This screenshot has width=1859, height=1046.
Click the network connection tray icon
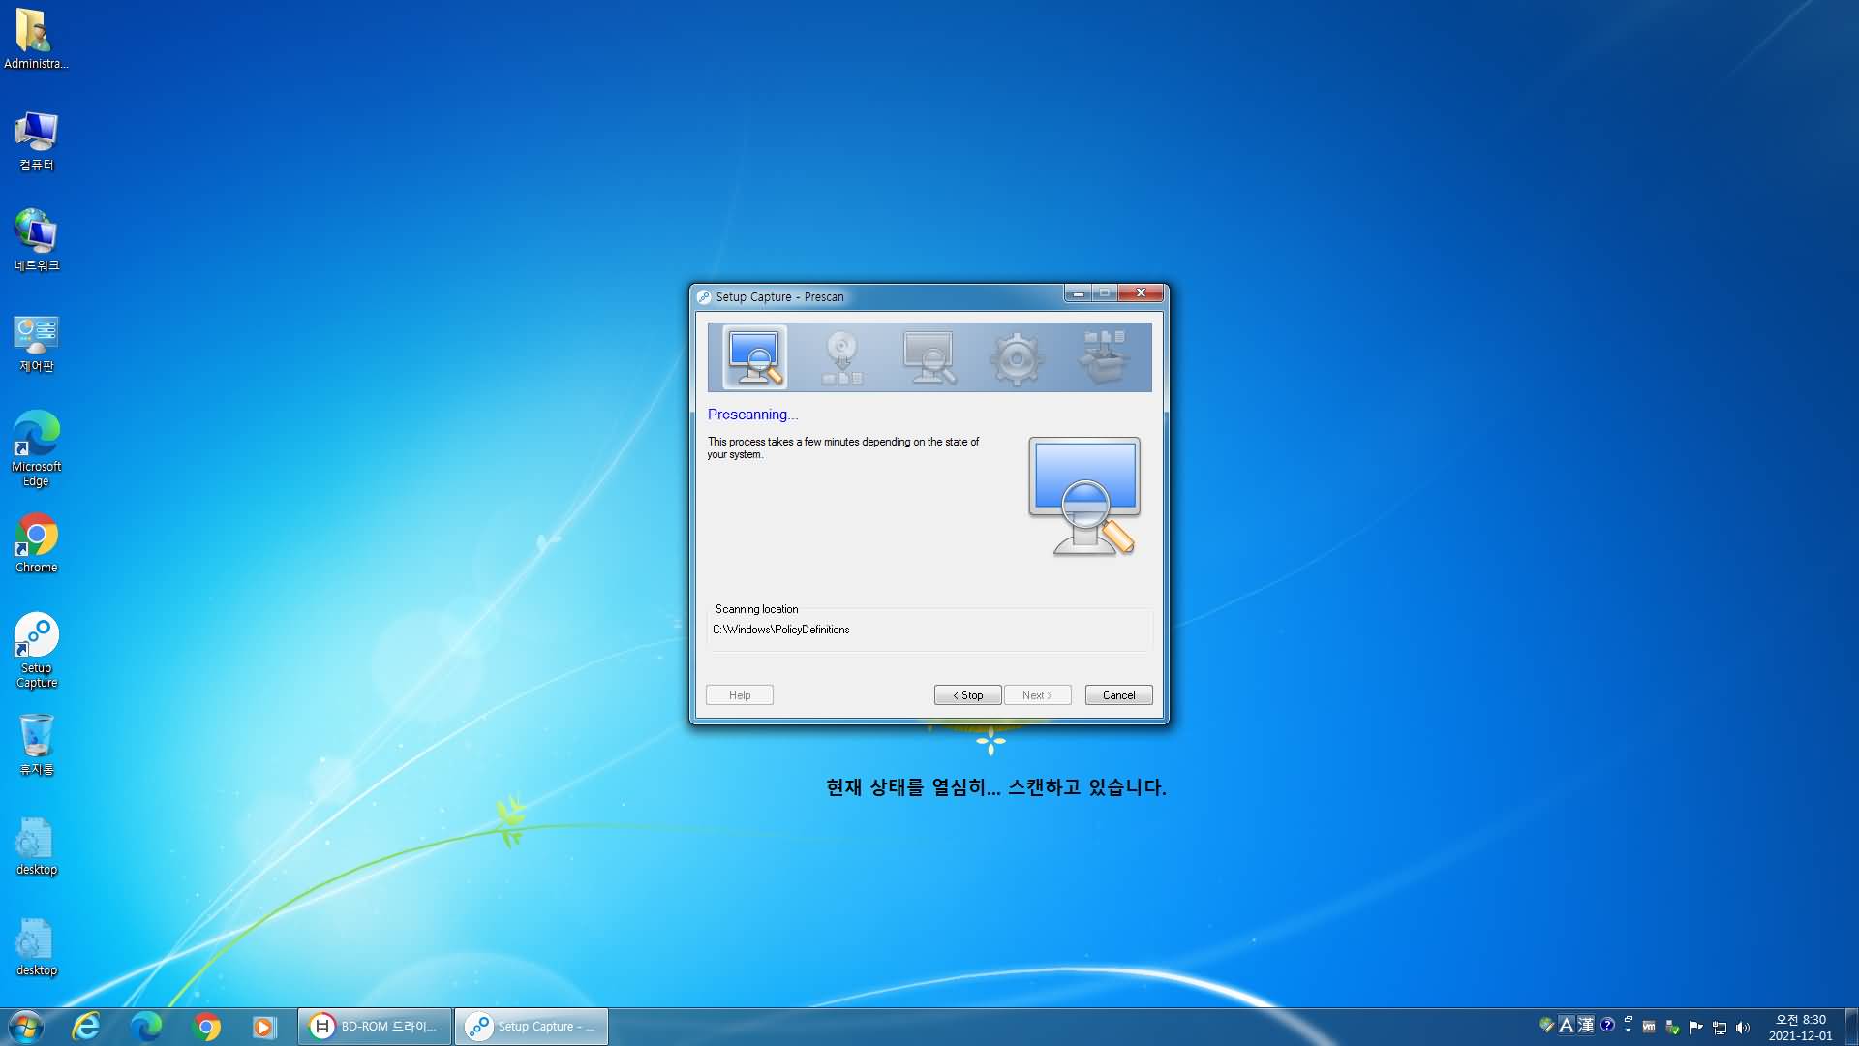click(1720, 1028)
